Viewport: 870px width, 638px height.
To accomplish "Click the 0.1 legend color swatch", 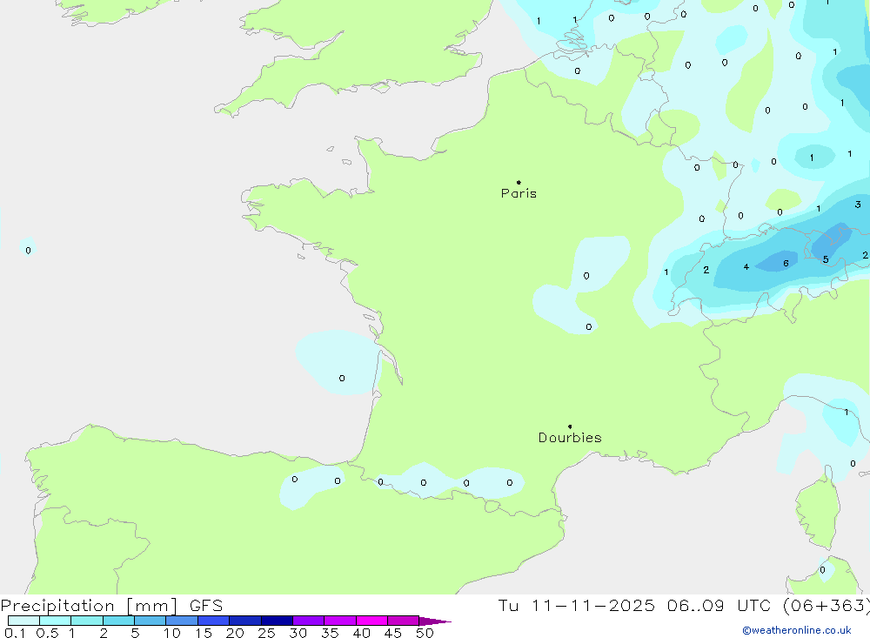I will tap(23, 621).
